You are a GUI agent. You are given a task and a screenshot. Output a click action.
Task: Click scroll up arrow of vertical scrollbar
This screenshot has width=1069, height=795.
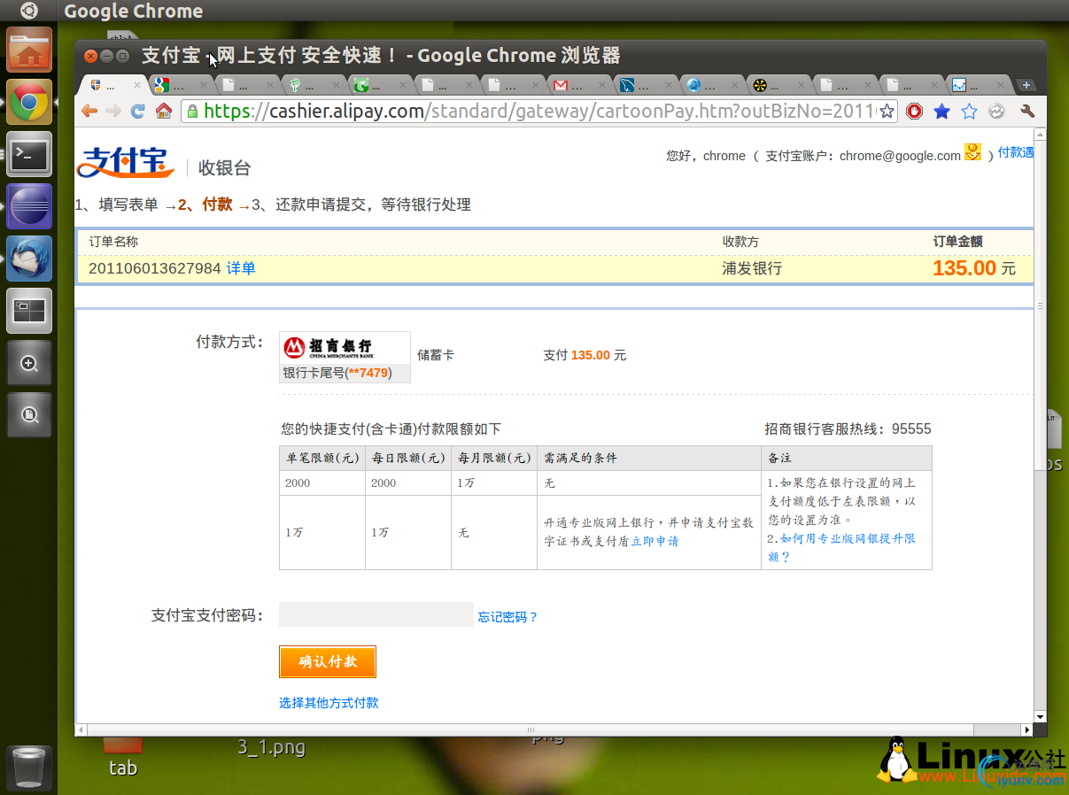pyautogui.click(x=1040, y=134)
